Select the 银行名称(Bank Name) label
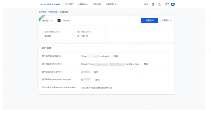 coord(52,56)
